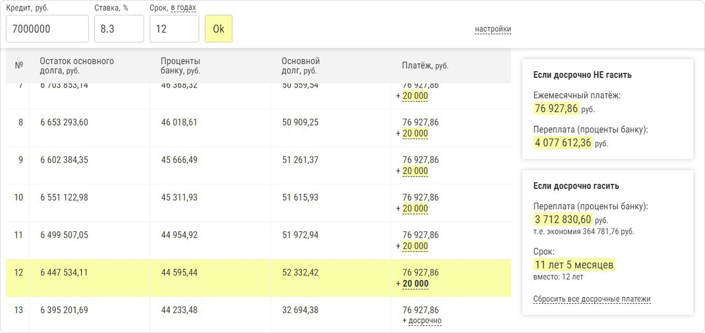705x333 pixels.
Task: Click the "Проценты банку" column header
Action: (x=180, y=66)
